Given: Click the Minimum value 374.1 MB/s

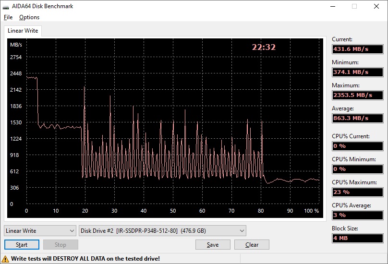Looking at the screenshot, I should point(358,72).
